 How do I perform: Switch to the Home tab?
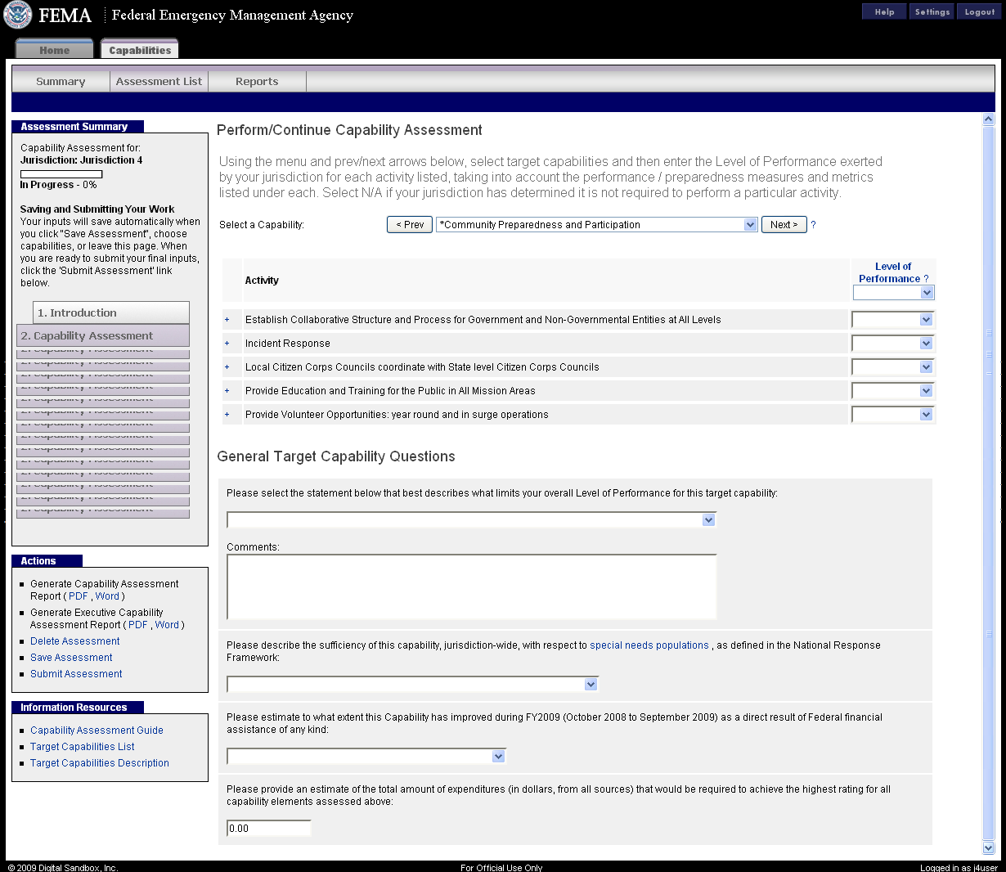click(55, 50)
